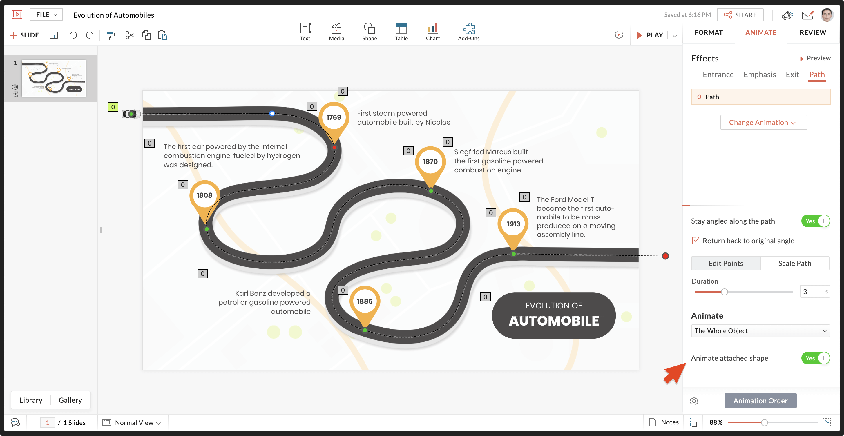
Task: Uncheck Return back to original angle
Action: pos(695,240)
